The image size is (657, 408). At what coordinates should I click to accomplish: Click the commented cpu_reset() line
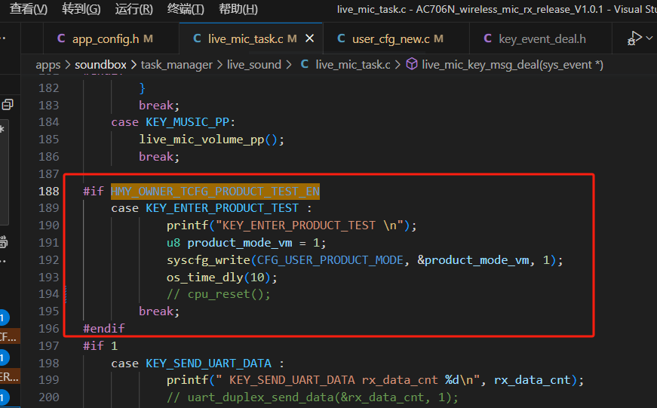(218, 294)
